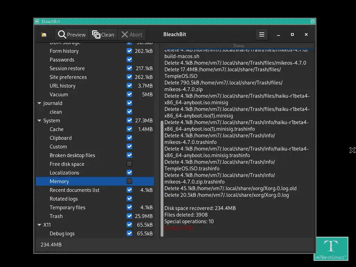Click the BleachBit header bar title

coord(175,34)
